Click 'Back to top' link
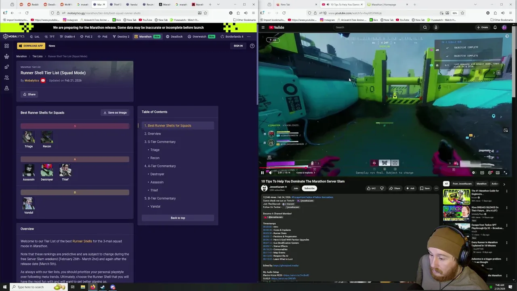Viewport: 517px width, 291px height. (x=178, y=218)
